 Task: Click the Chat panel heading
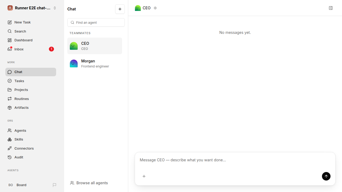[x=72, y=9]
